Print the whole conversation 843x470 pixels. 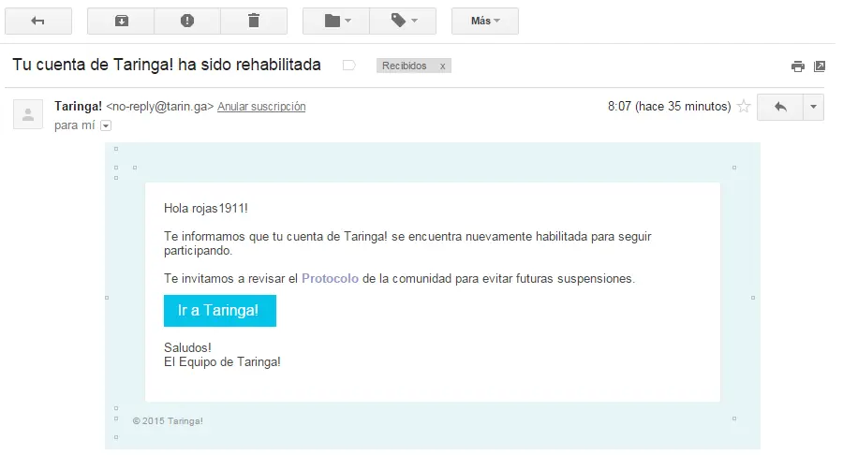coord(798,66)
